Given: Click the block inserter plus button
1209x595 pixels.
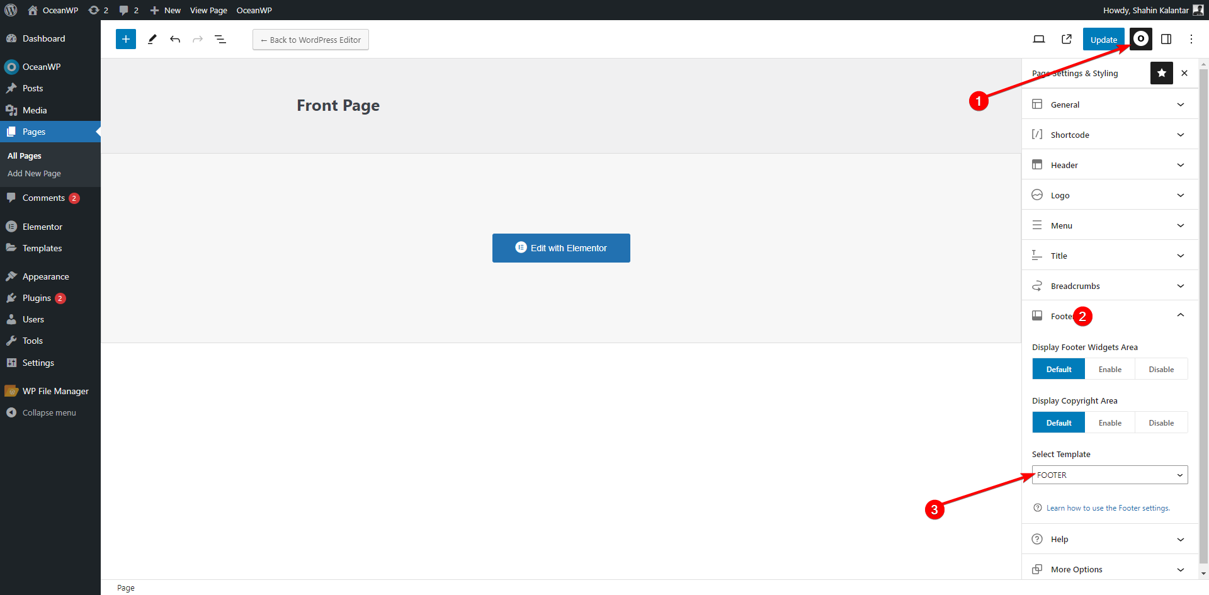Looking at the screenshot, I should click(x=126, y=39).
